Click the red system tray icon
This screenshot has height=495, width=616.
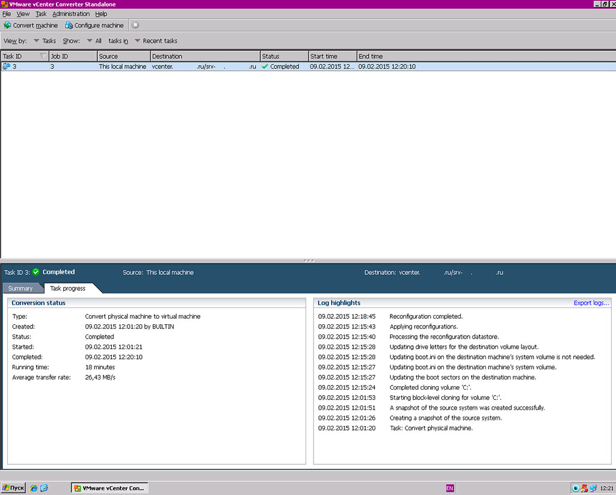tap(585, 488)
